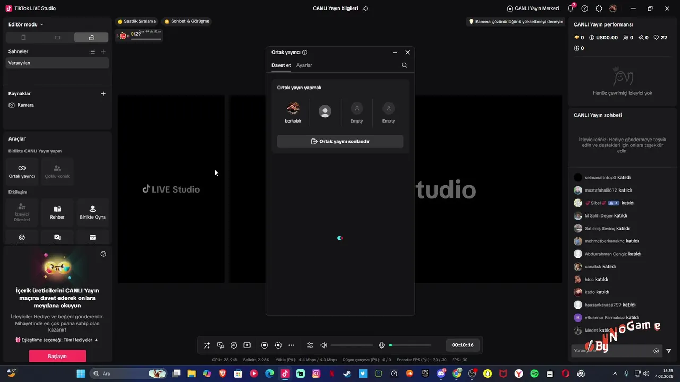Click the emoji icon in chat input

click(656, 351)
